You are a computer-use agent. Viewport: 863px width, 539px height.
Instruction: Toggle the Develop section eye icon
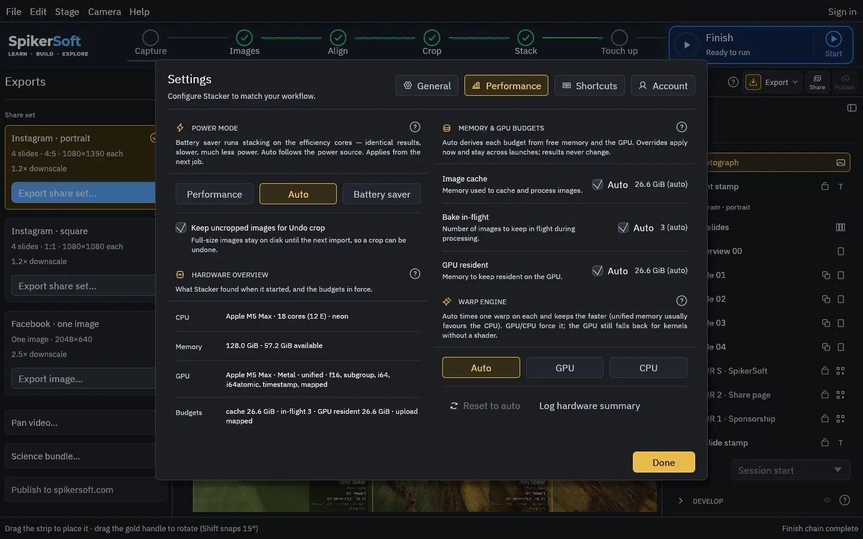point(827,500)
